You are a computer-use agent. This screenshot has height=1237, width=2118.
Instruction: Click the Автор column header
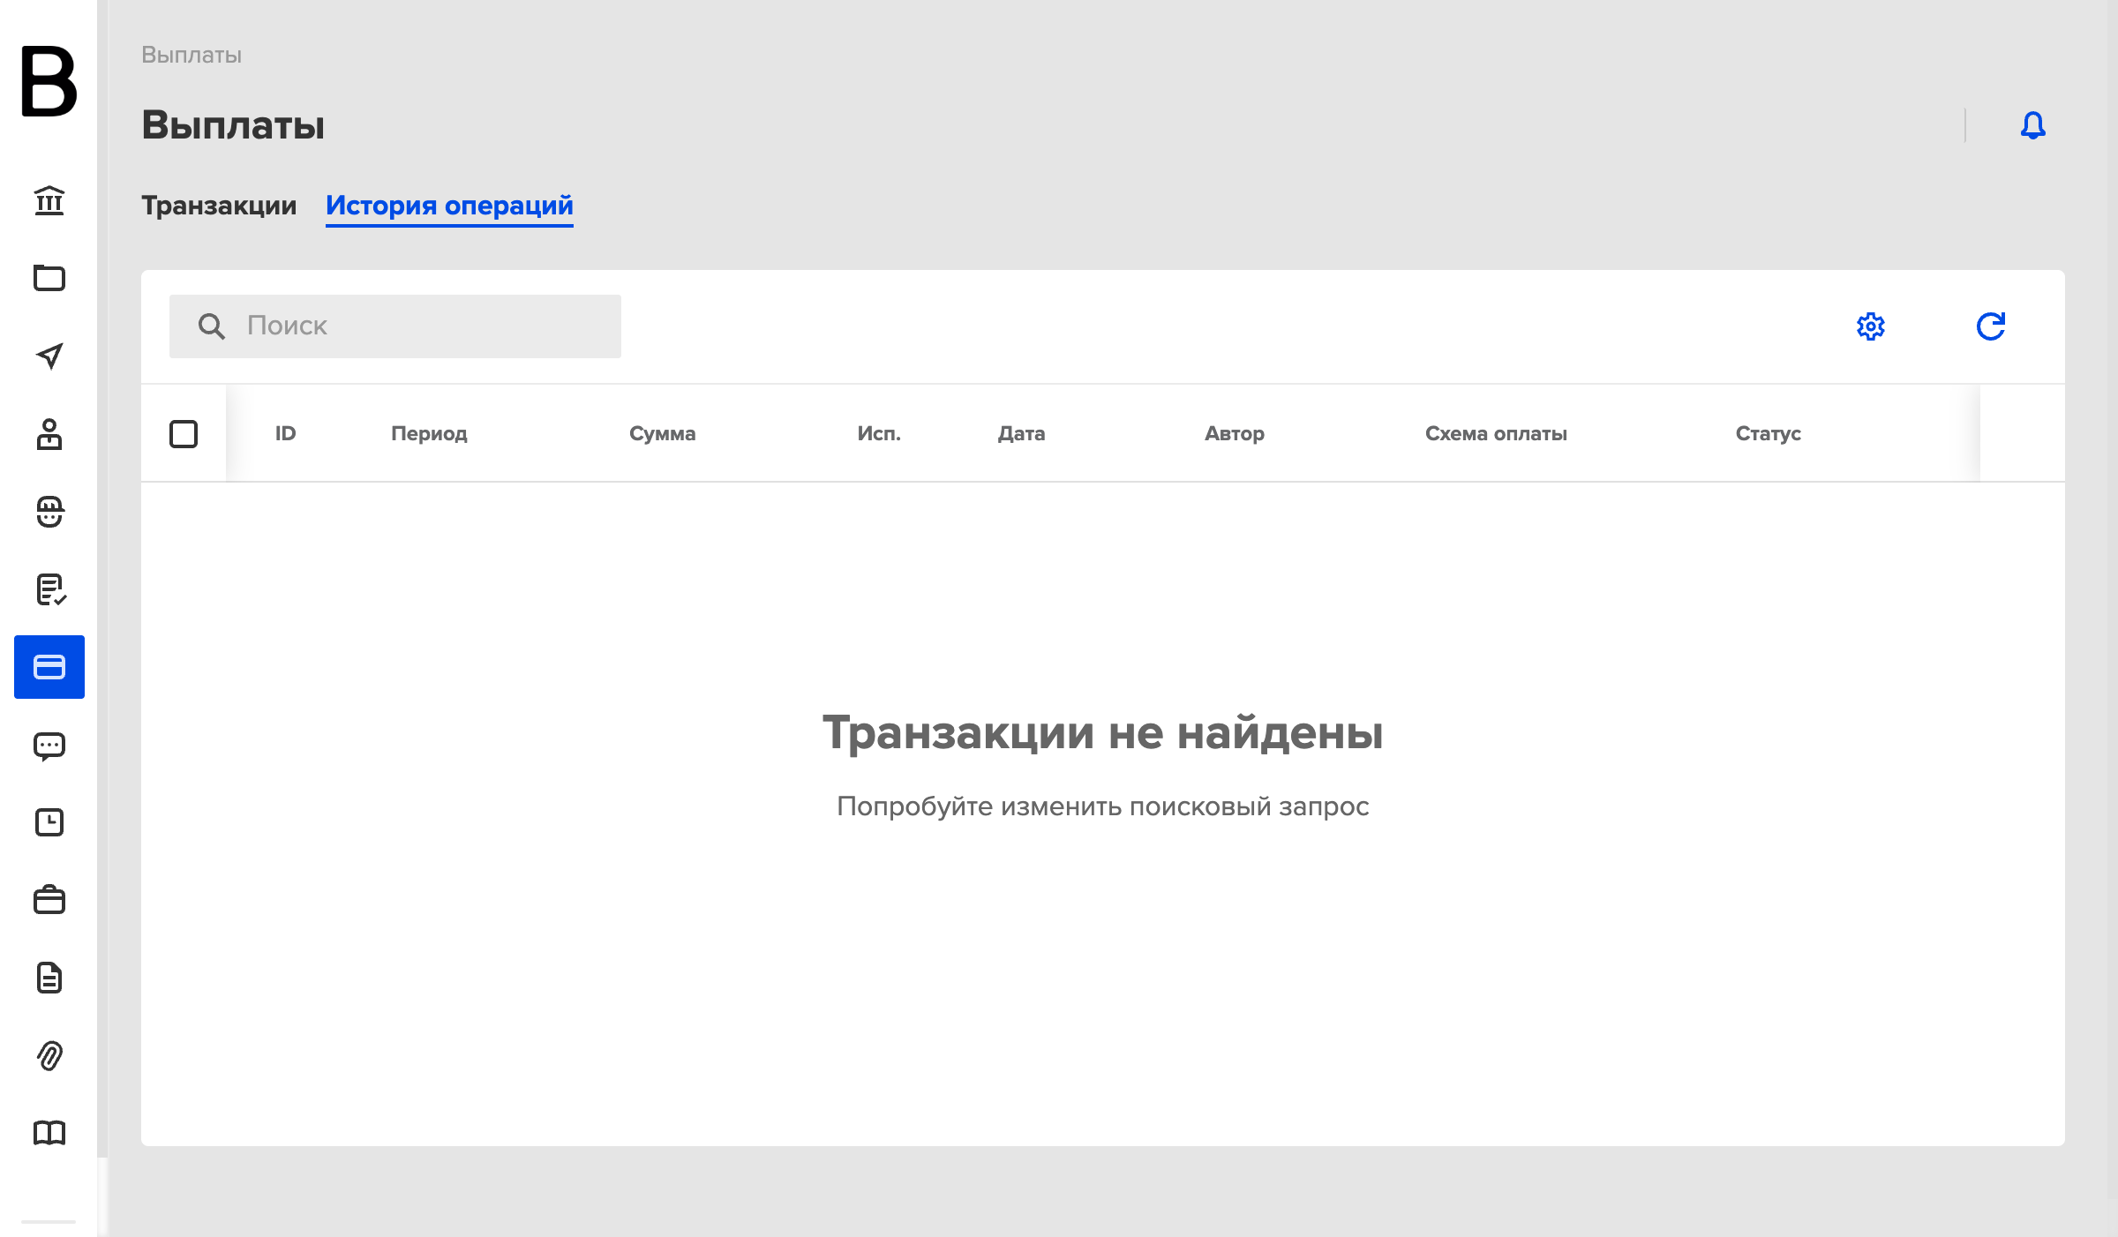pyautogui.click(x=1235, y=433)
